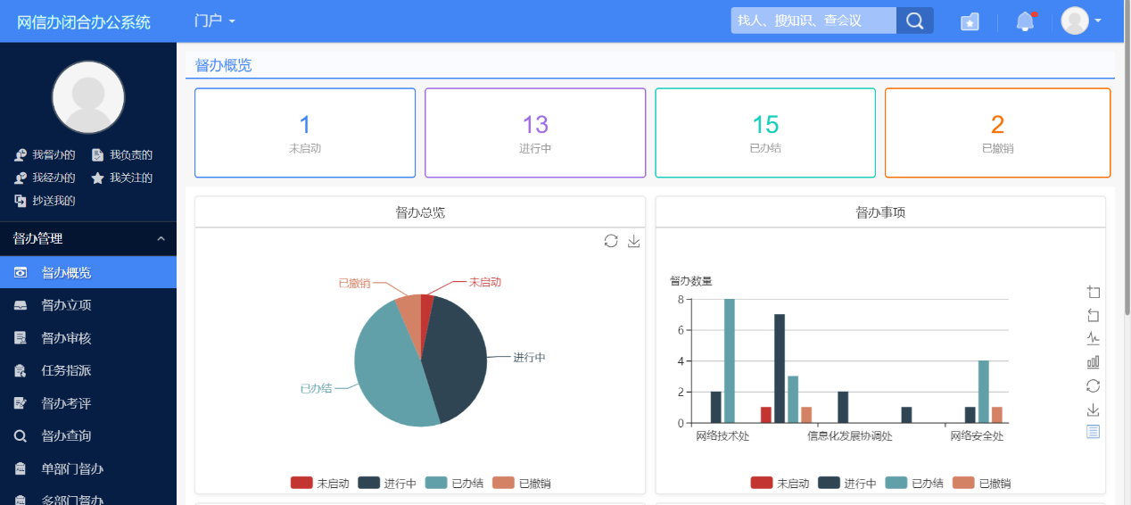Click the search magnifier button in header

(914, 21)
